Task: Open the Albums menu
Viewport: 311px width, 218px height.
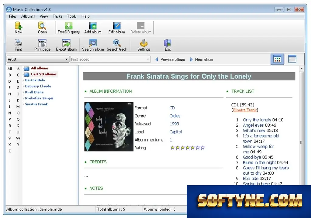Action: pos(28,16)
